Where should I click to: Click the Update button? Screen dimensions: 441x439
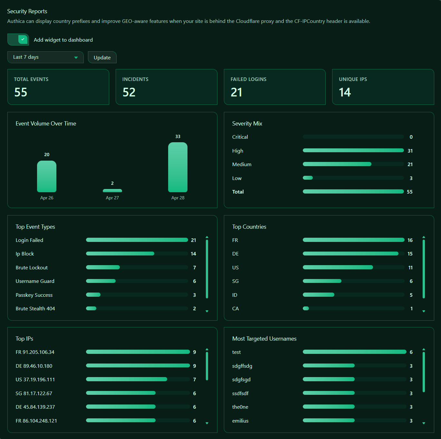tap(102, 57)
